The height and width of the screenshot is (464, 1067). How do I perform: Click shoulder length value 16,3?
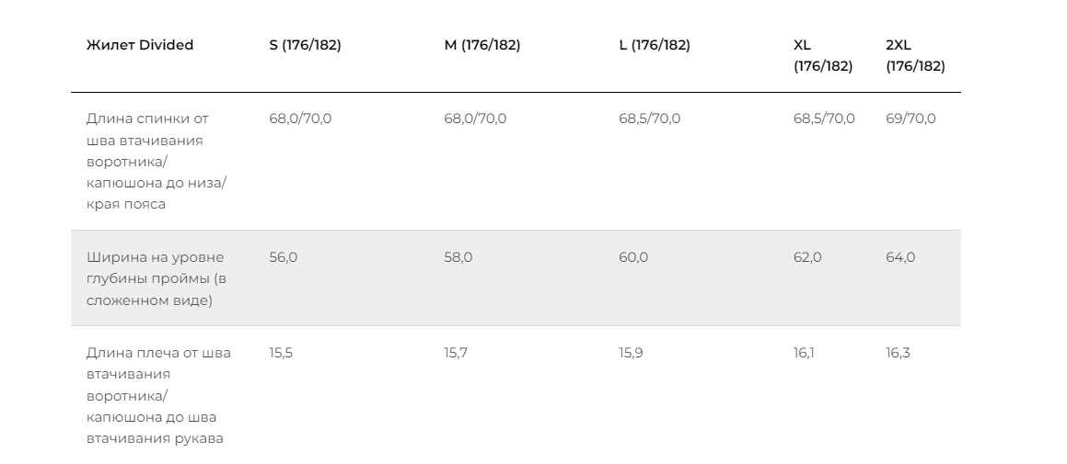[x=898, y=353]
